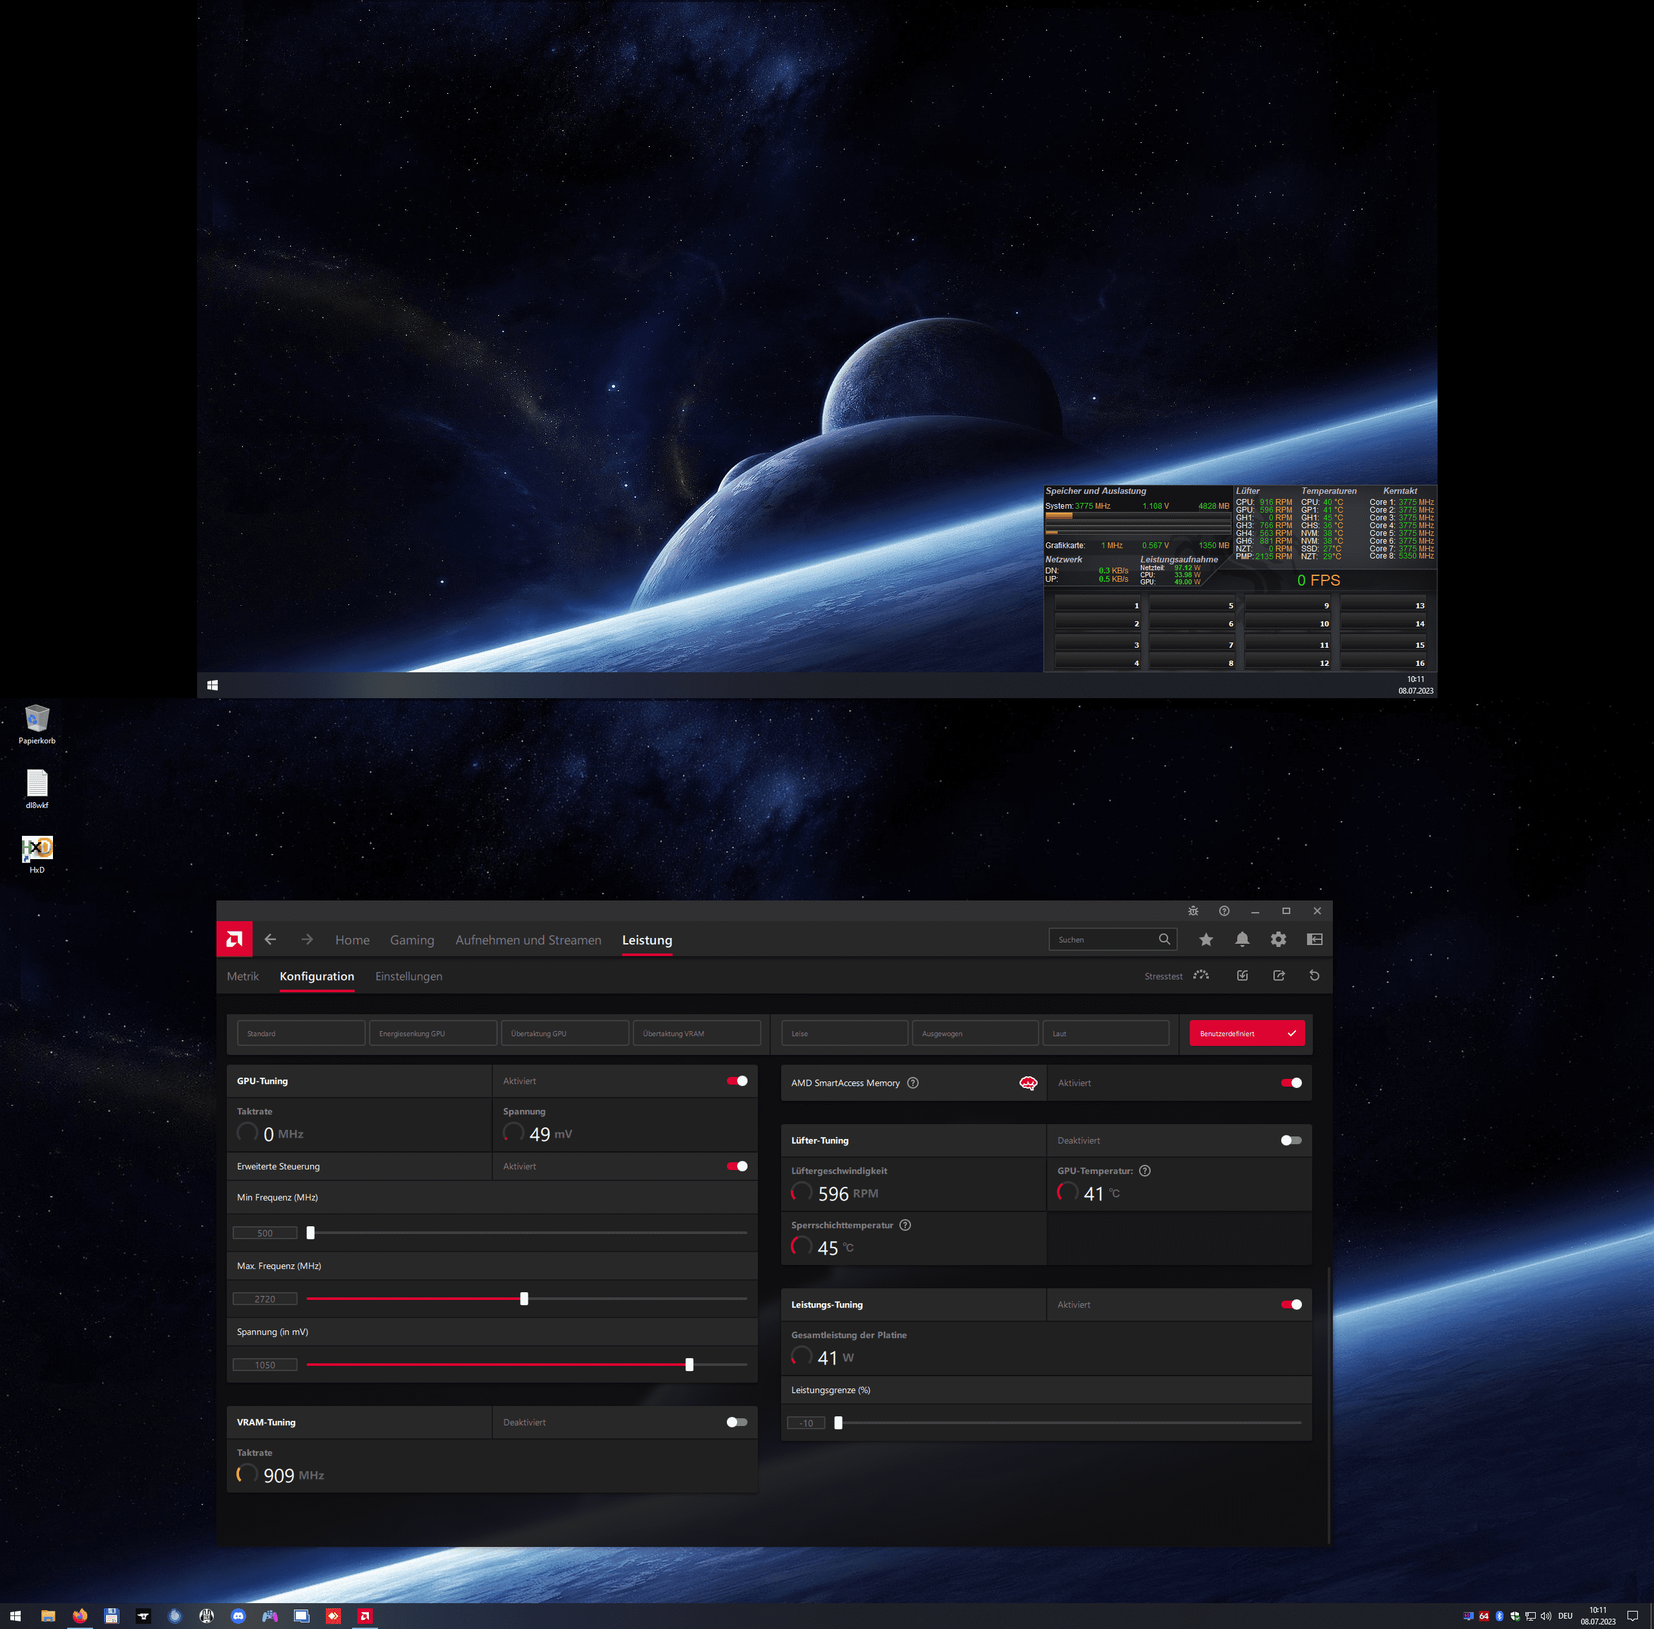The image size is (1654, 1629).
Task: Click the Leistungsgrenze slider handle
Action: click(838, 1423)
